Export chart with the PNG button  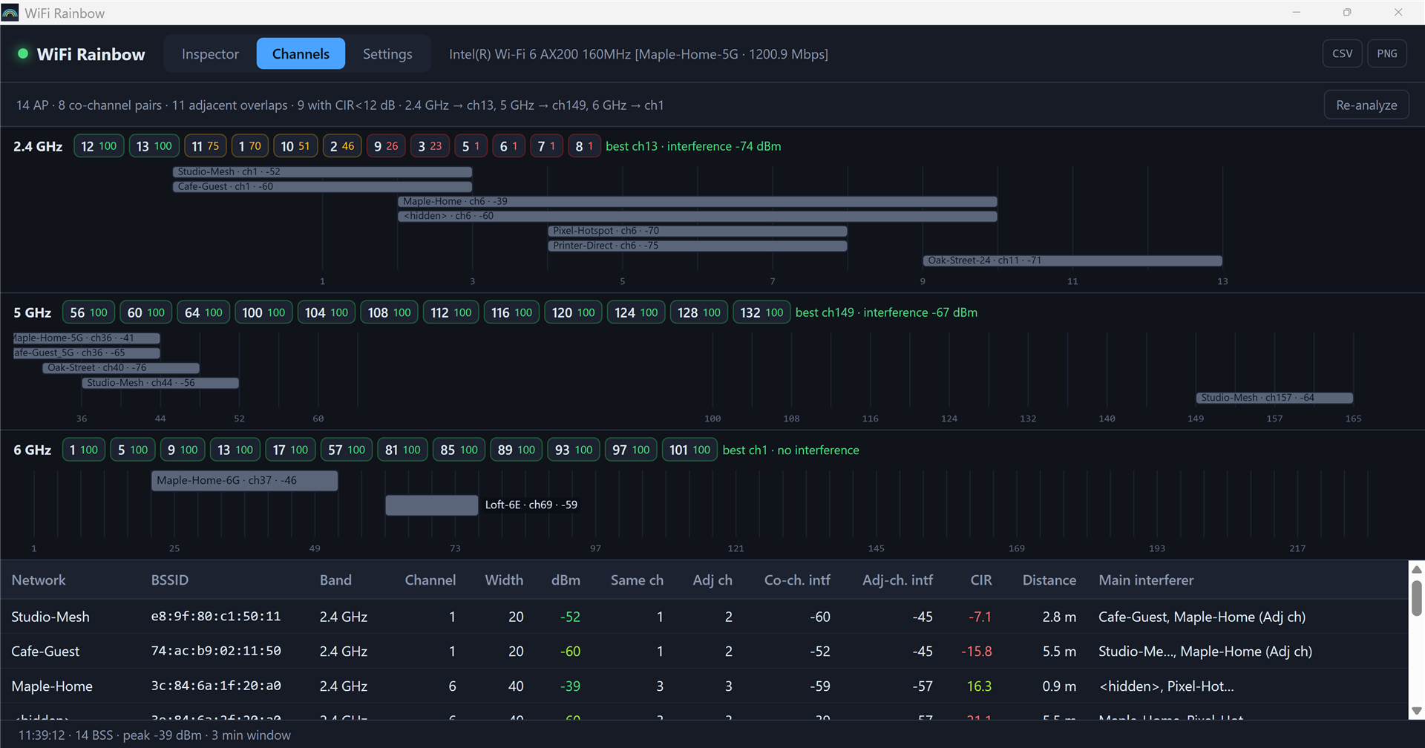[x=1386, y=53]
